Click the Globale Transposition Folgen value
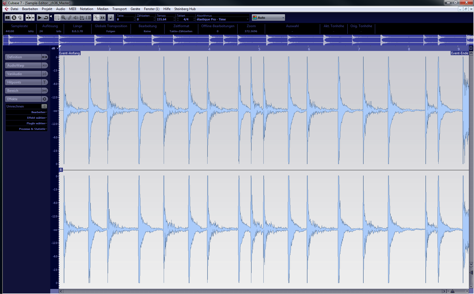The width and height of the screenshot is (474, 294). (111, 31)
